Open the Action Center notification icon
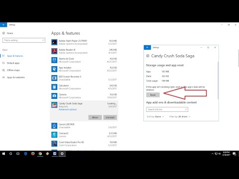 (x=235, y=154)
